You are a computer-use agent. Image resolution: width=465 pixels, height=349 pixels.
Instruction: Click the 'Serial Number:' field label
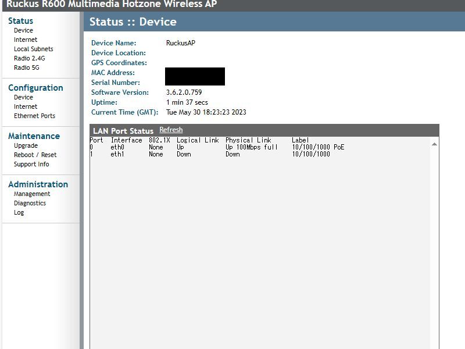pyautogui.click(x=116, y=83)
